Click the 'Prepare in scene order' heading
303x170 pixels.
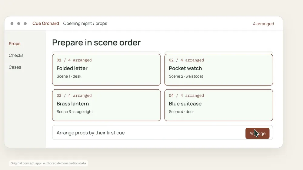pyautogui.click(x=96, y=43)
